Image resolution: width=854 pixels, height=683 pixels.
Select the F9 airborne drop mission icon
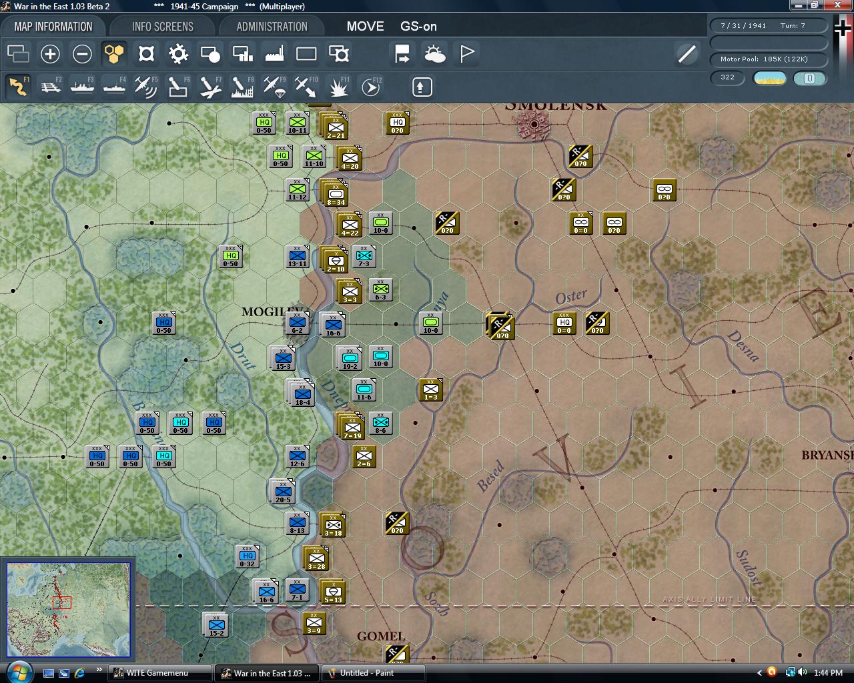tap(273, 87)
